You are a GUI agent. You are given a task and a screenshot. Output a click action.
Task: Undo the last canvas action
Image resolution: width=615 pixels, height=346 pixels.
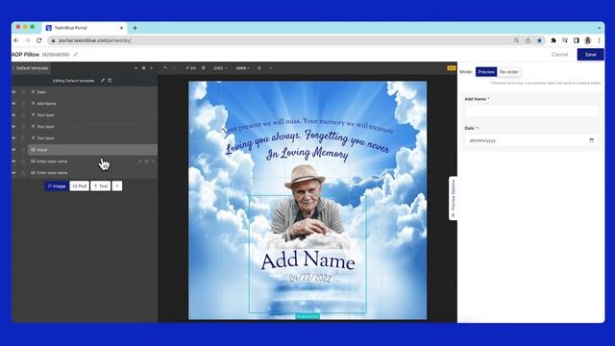(x=165, y=68)
